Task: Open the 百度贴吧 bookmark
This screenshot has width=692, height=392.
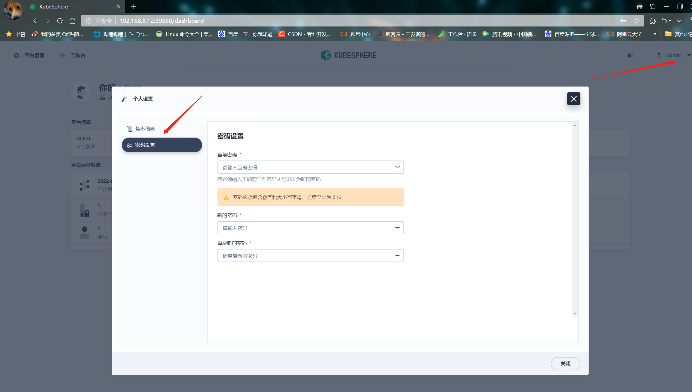Action: [x=572, y=34]
